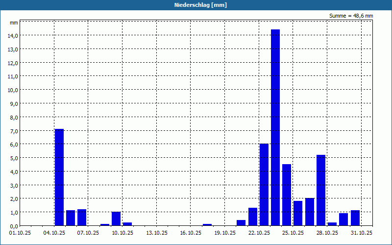Viewport: 392px width, 245px height.
Task: Click the 13.10.25 date label
Action: click(156, 233)
